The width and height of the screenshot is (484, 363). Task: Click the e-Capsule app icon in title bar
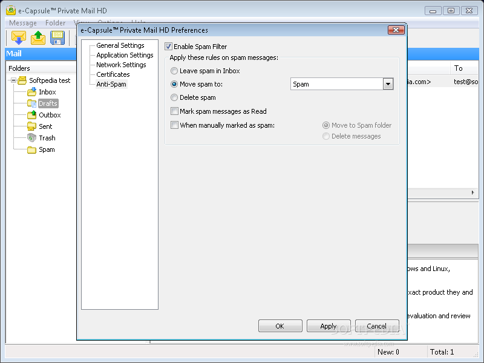pyautogui.click(x=11, y=10)
